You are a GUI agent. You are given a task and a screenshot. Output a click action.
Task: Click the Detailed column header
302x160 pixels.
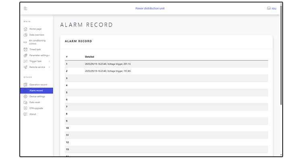pyautogui.click(x=89, y=57)
